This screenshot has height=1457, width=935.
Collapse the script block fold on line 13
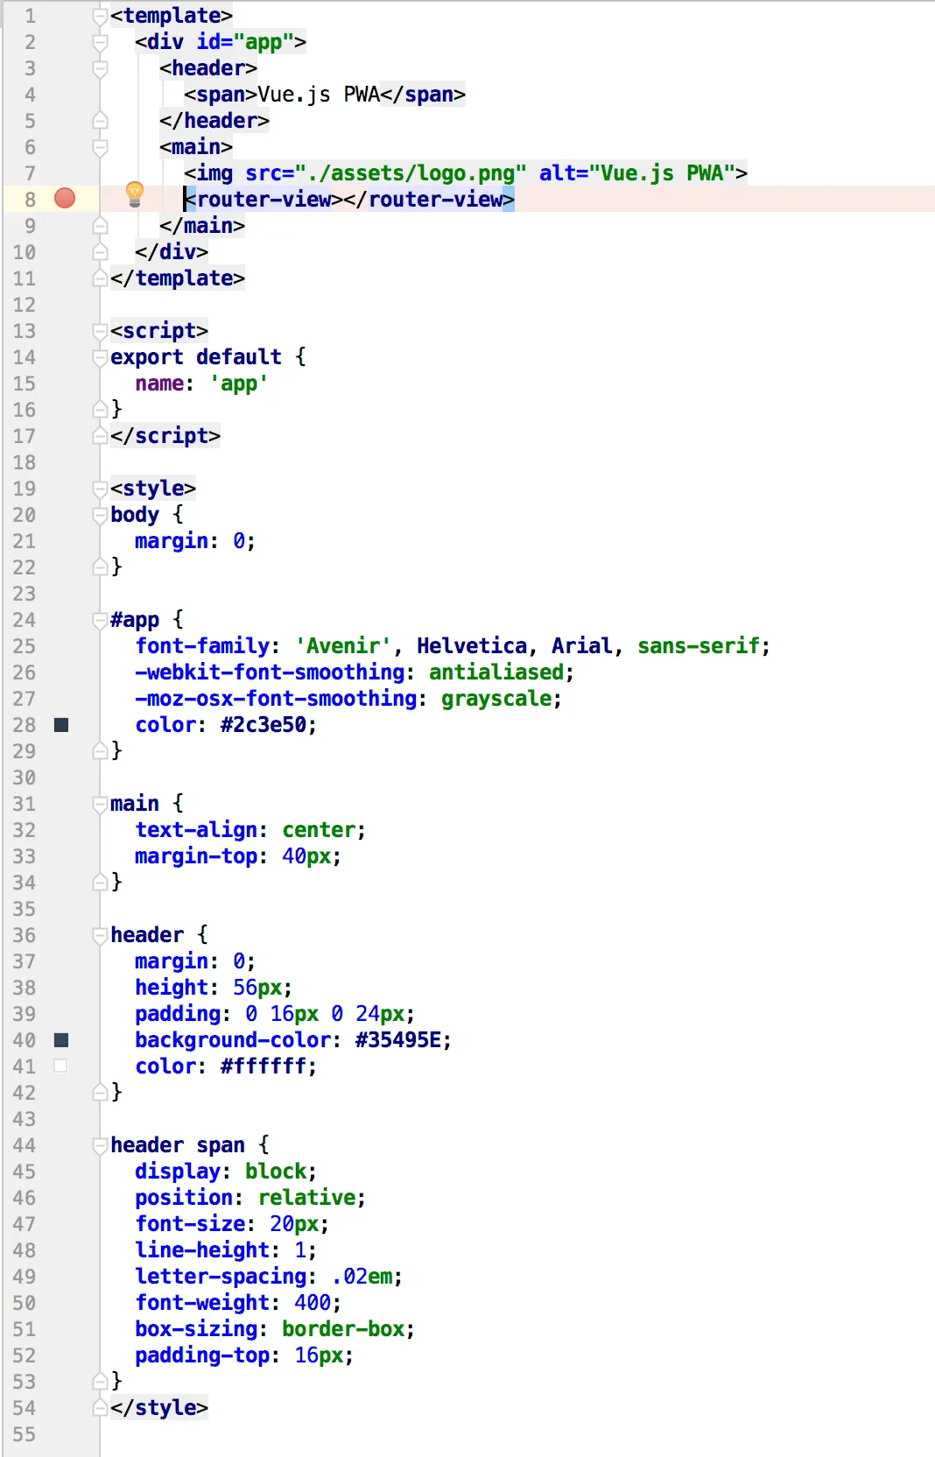(100, 331)
